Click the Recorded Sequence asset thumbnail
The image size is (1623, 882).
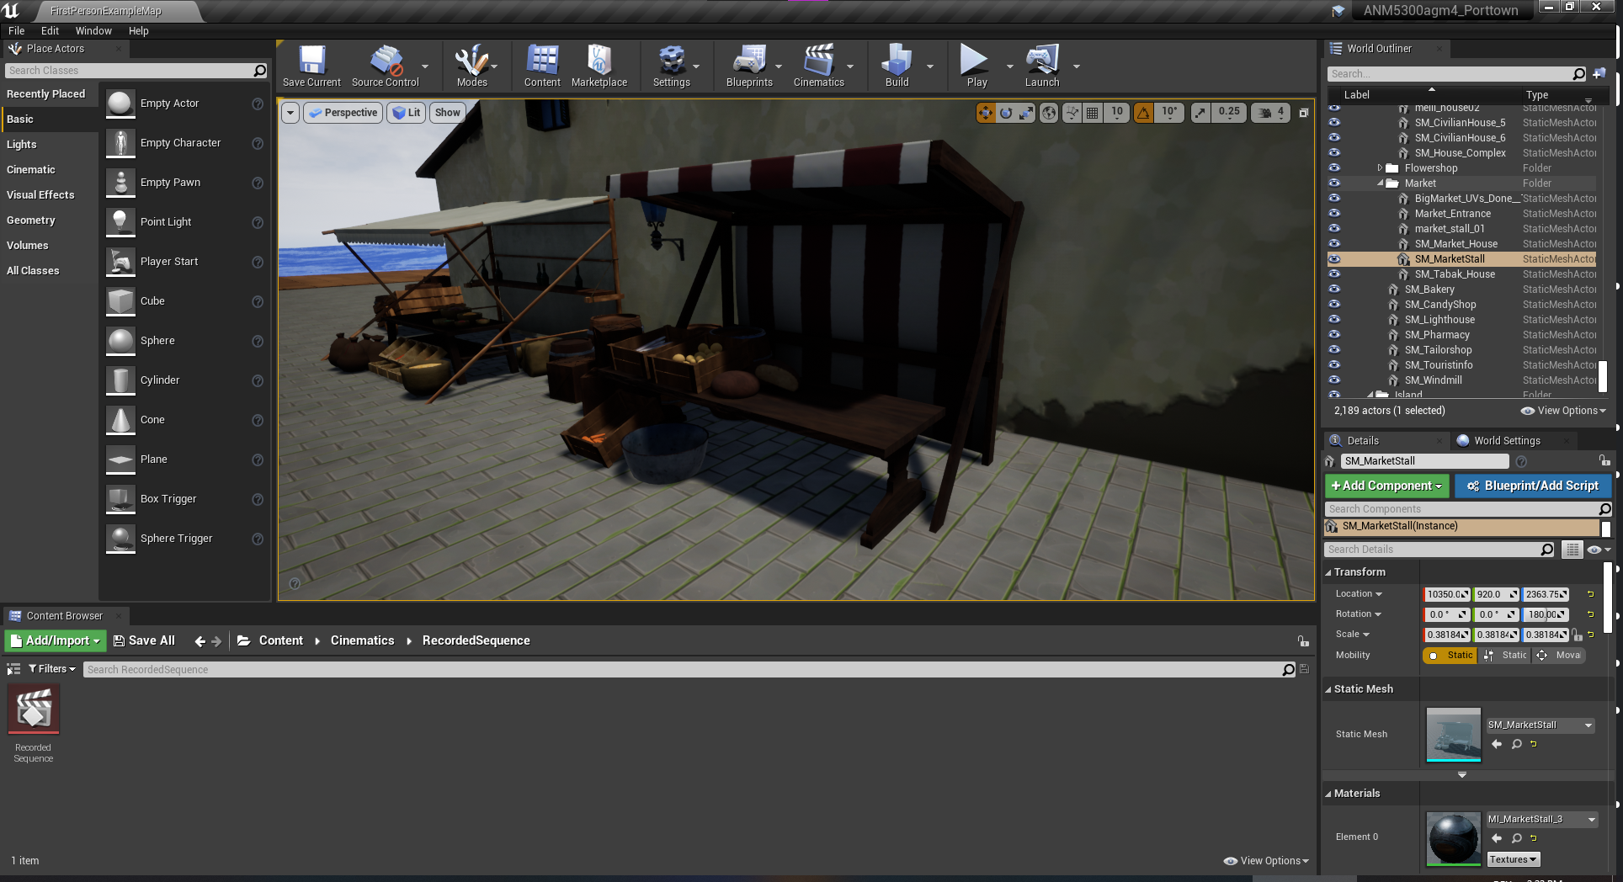[x=34, y=709]
